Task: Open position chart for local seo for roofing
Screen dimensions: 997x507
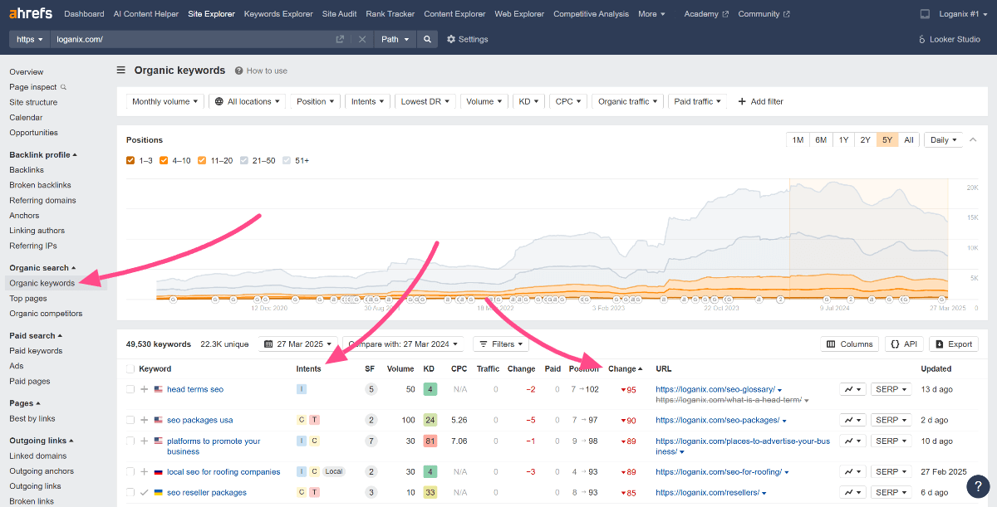Action: pyautogui.click(x=852, y=471)
